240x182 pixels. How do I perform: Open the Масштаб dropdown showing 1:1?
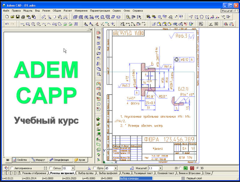pos(160,168)
